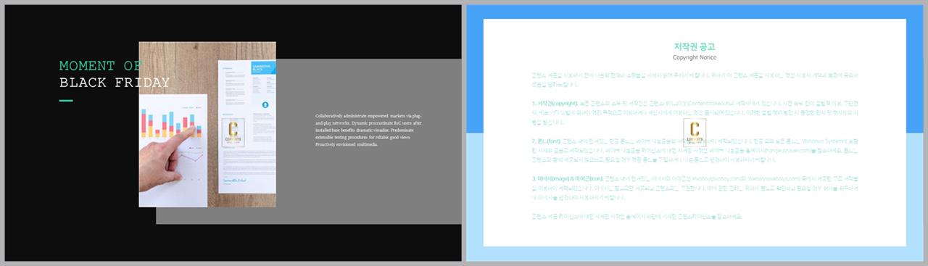Click the '1. 서작권(copyright)' paragraph
Screen dimensions: 928x266
[695, 113]
